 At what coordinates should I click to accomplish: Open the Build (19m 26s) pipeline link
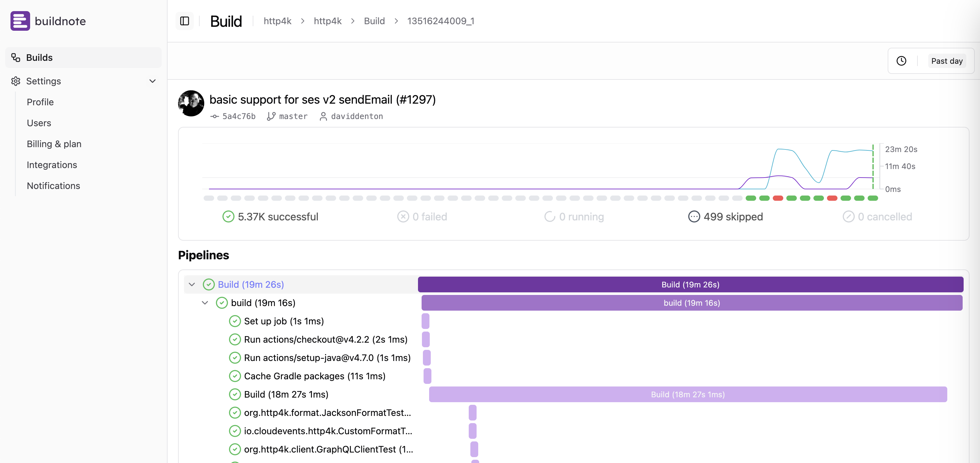tap(251, 284)
